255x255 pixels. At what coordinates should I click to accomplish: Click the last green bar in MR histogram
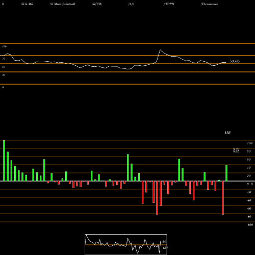pyautogui.click(x=226, y=173)
